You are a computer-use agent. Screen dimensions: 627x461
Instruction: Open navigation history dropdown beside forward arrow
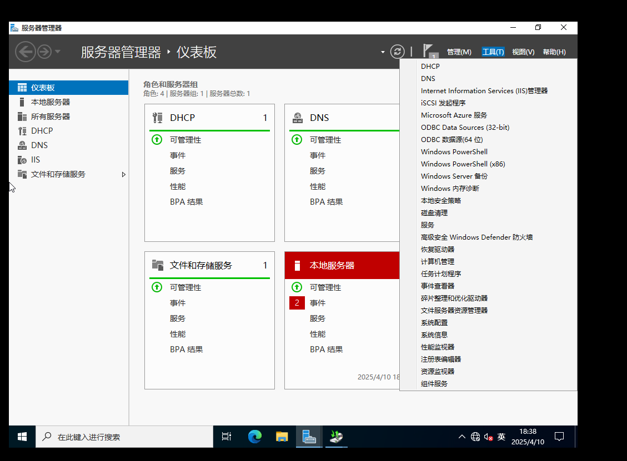[x=58, y=52]
